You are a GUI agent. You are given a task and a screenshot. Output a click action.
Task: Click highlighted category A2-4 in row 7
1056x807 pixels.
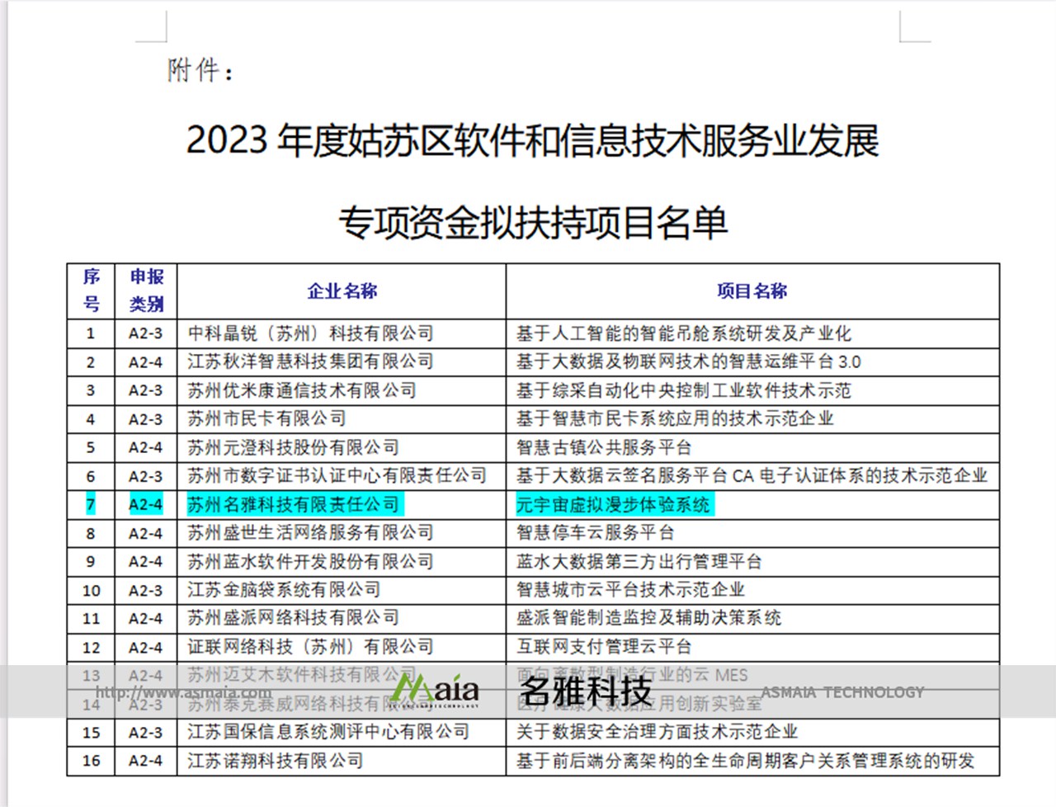145,504
